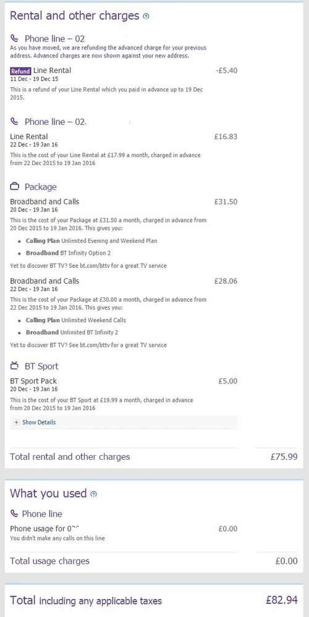The image size is (309, 617).
Task: Select the BT Sport Pack charge line
Action: tap(124, 381)
